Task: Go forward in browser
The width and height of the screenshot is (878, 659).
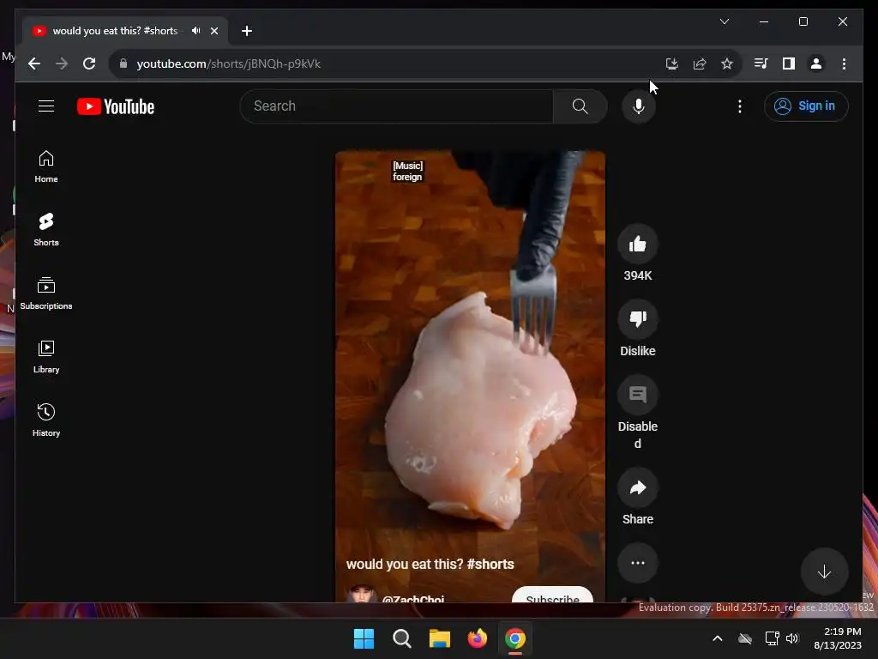Action: (62, 63)
